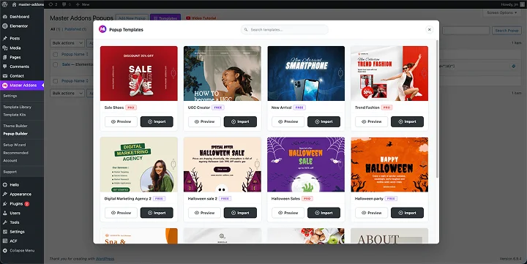Preview the Trend Fashion template
Screen dimensions: 527x264
pos(371,121)
